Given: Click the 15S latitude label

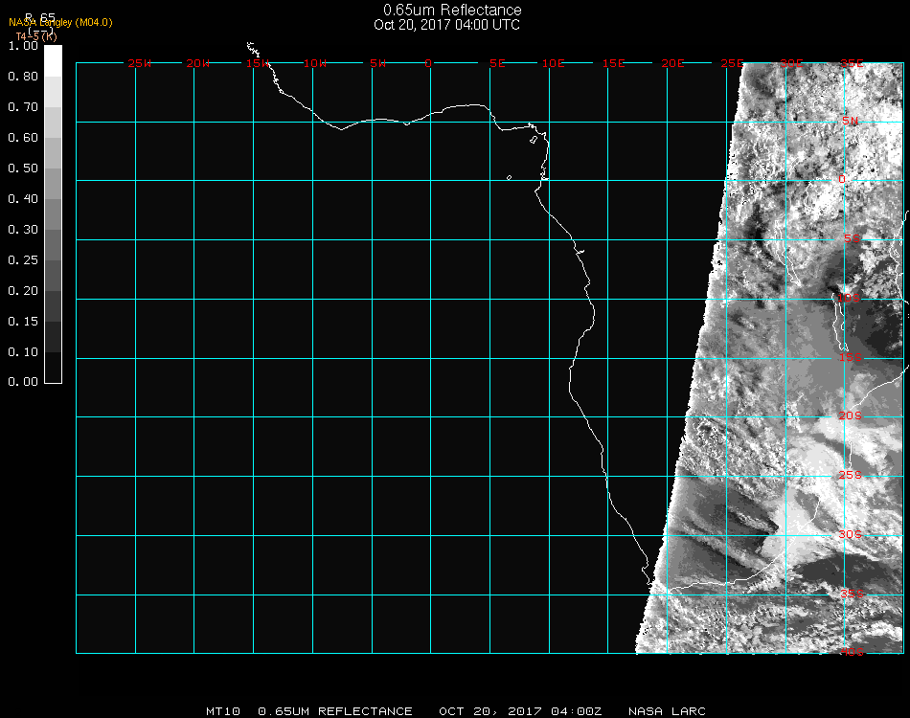Looking at the screenshot, I should pyautogui.click(x=851, y=357).
